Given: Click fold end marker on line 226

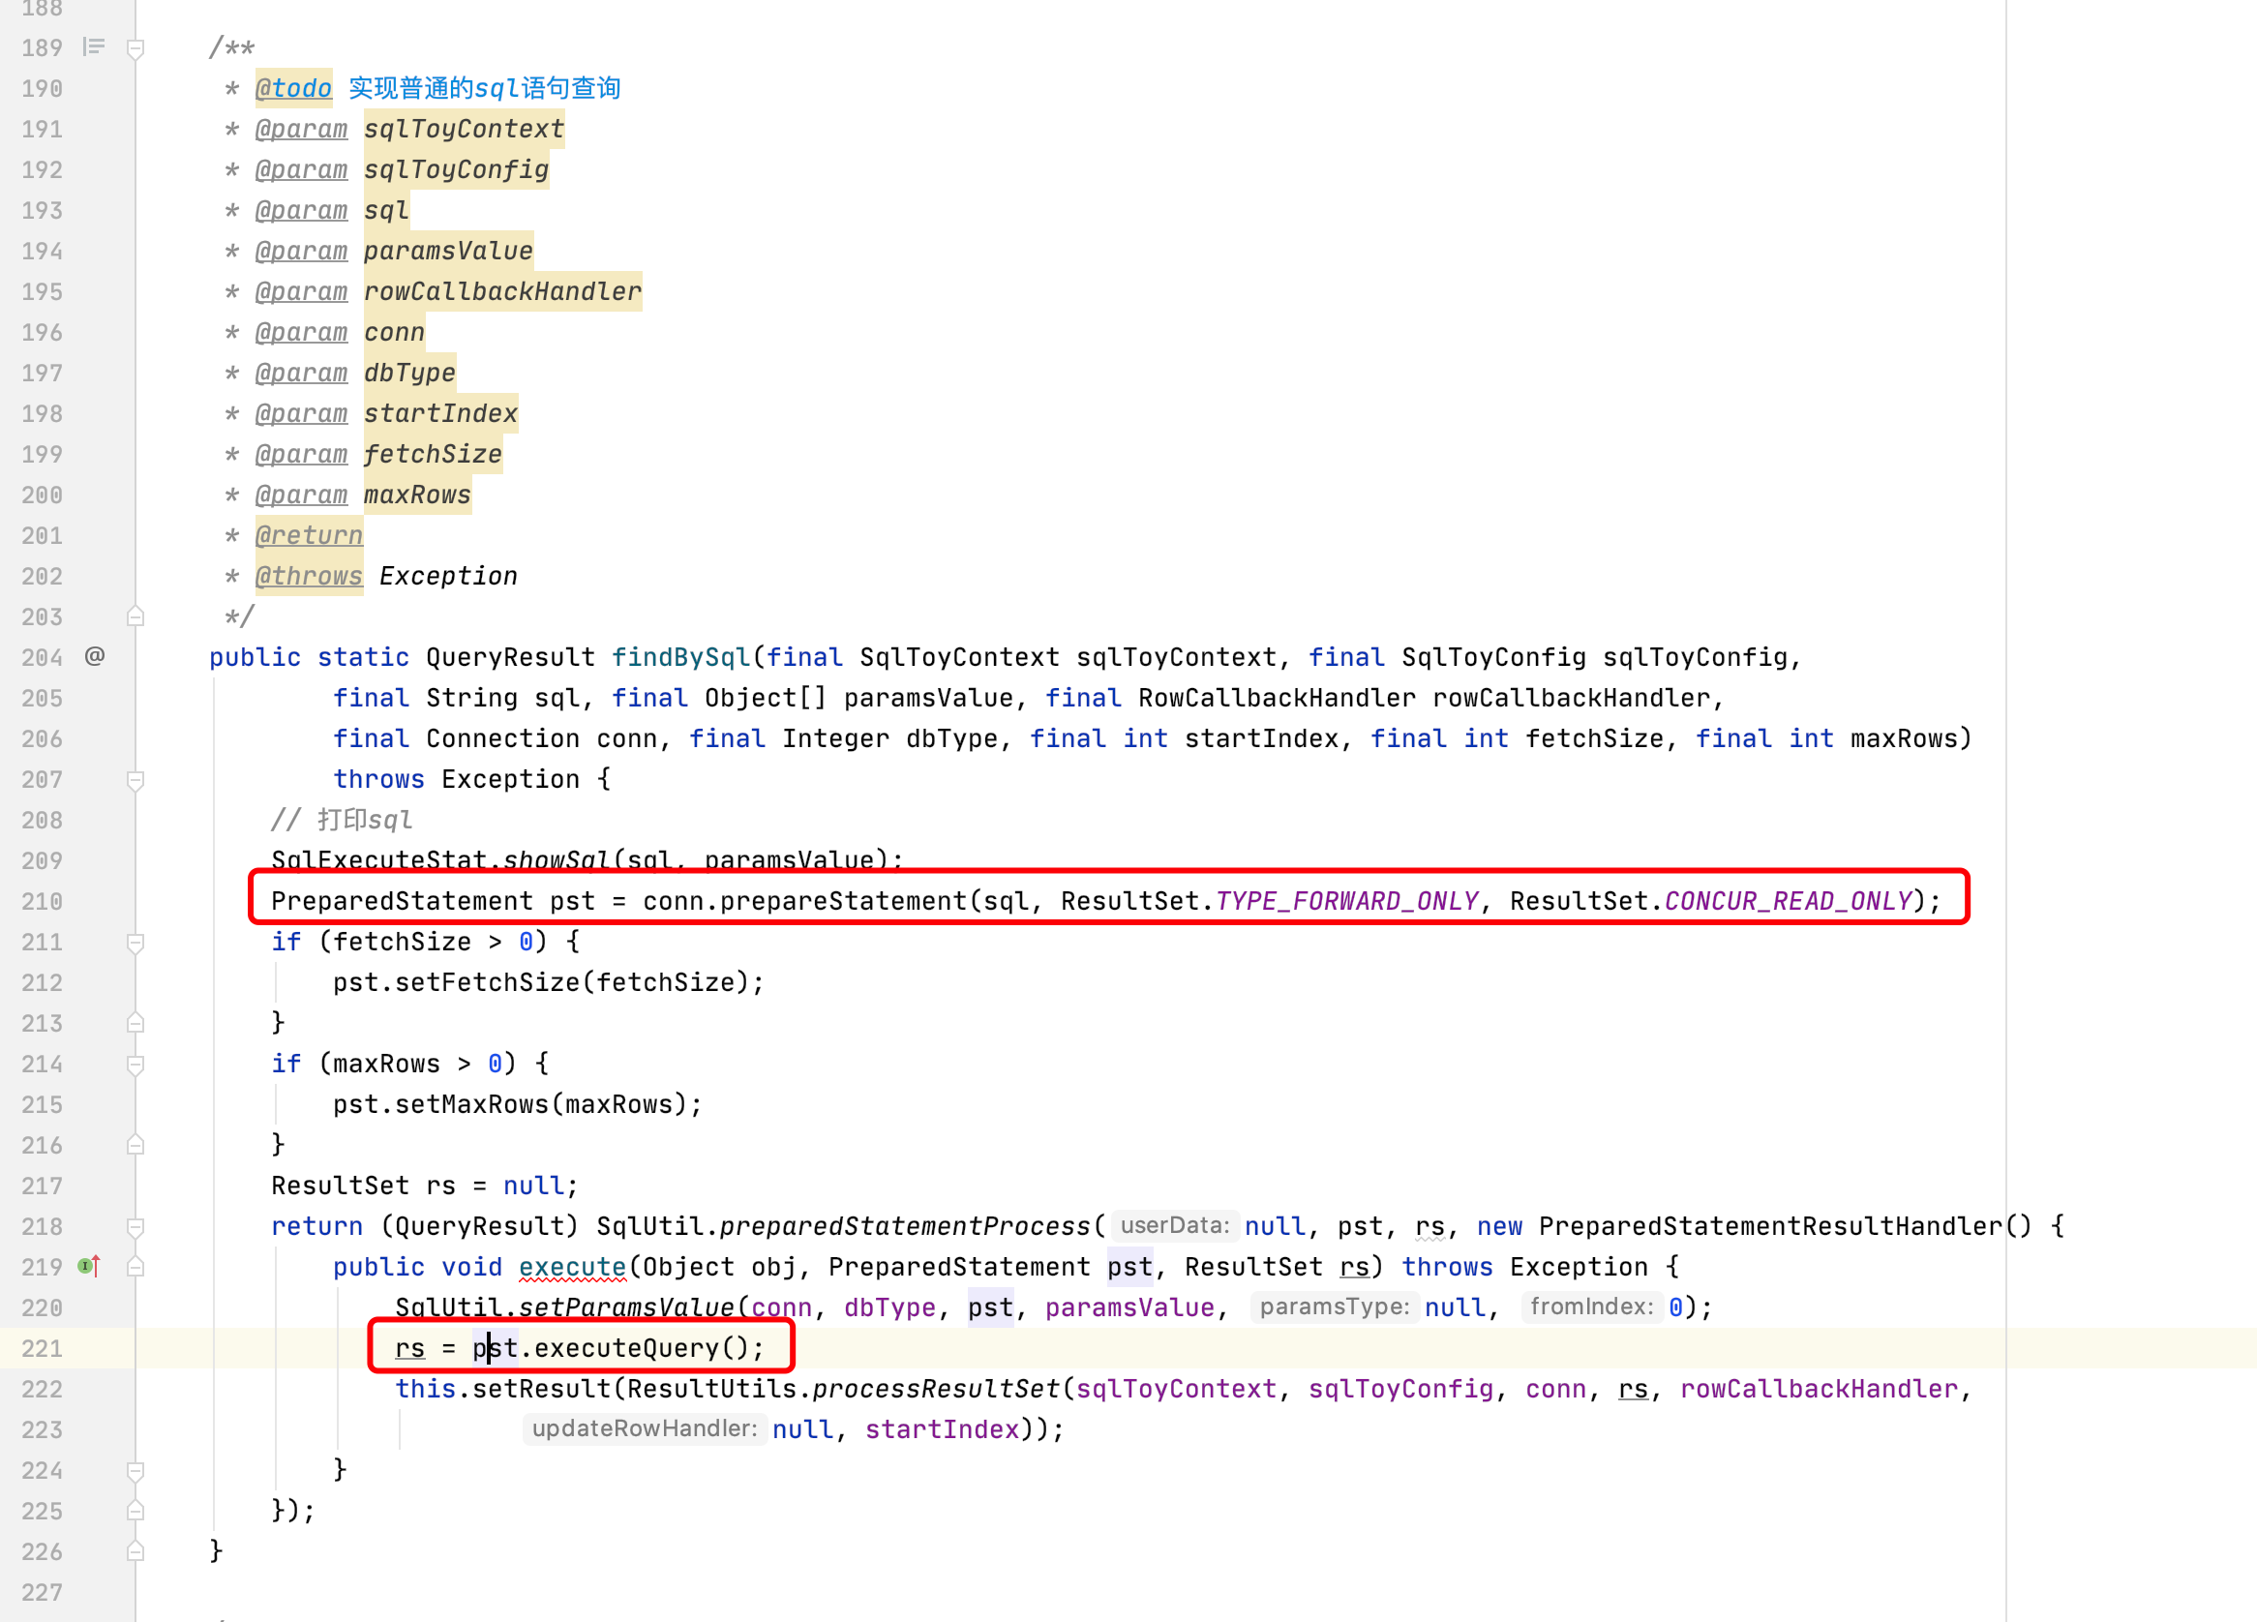Looking at the screenshot, I should coord(136,1551).
